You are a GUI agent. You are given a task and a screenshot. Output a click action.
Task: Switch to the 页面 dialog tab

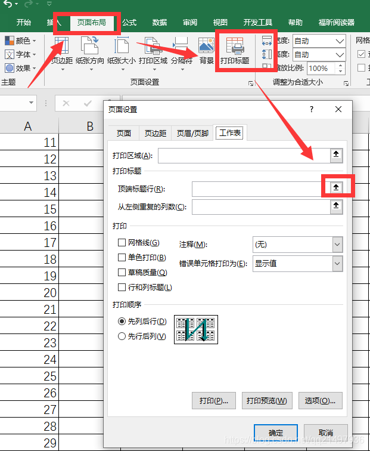[x=124, y=133]
